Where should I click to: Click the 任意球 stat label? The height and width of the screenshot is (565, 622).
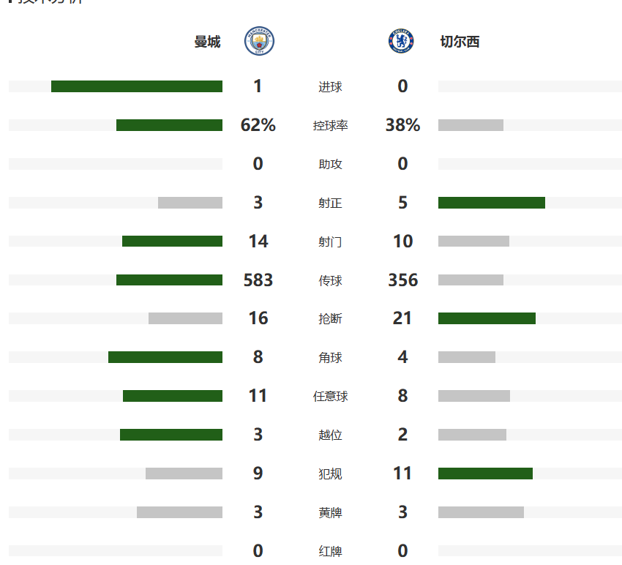click(330, 397)
